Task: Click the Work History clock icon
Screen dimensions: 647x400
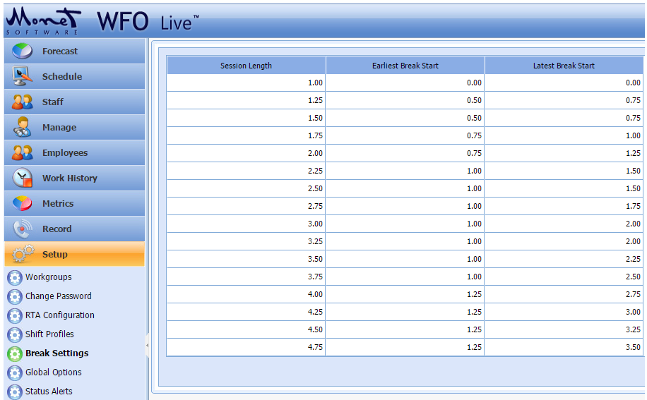Action: pos(23,178)
